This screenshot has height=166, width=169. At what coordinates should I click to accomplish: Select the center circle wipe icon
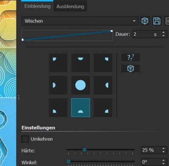81,85
